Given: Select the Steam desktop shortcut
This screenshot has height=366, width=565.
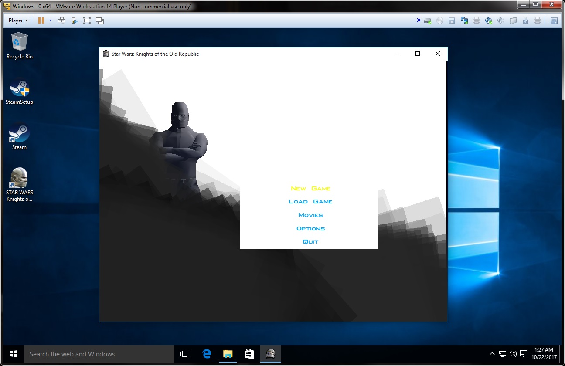Looking at the screenshot, I should click(x=20, y=136).
